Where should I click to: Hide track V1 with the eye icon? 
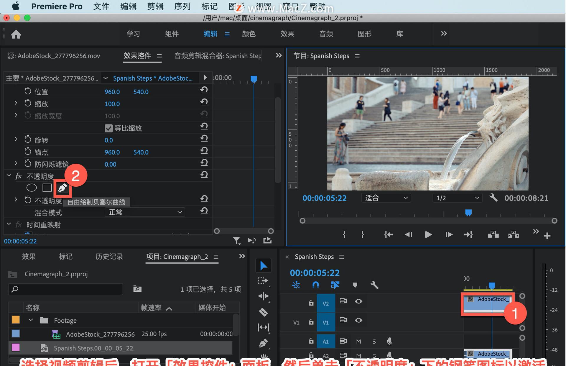(358, 320)
